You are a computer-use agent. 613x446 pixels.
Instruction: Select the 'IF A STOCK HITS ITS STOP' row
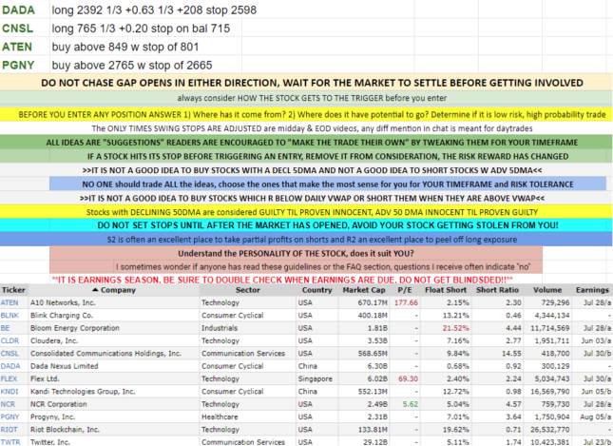306,156
